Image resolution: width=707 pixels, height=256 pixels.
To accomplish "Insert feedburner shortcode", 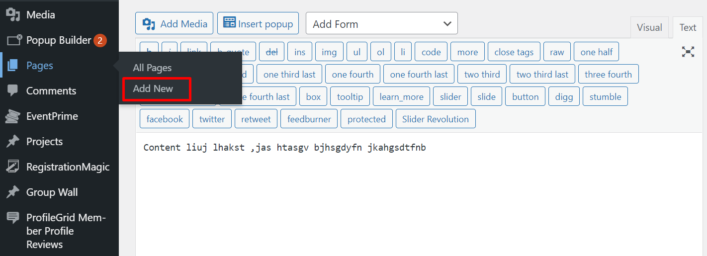I will tap(309, 119).
